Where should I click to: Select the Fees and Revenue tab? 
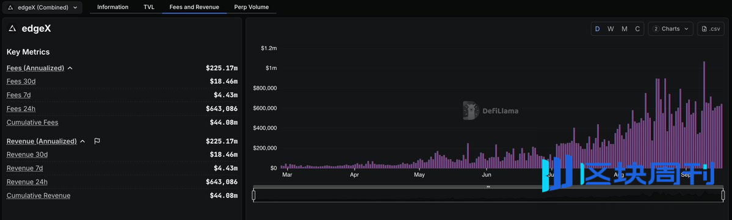click(x=194, y=7)
